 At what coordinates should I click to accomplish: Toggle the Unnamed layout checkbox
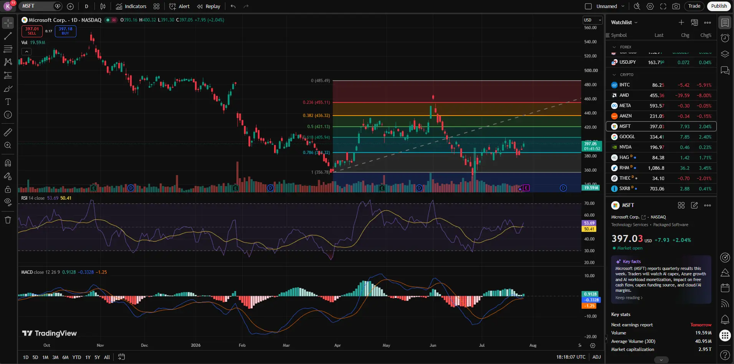(588, 6)
